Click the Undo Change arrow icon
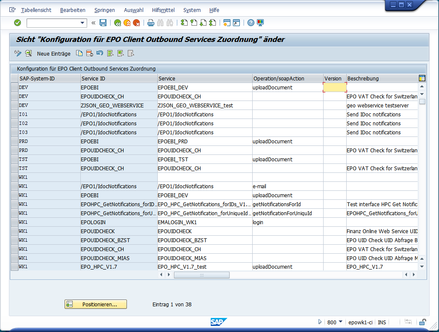 point(100,53)
